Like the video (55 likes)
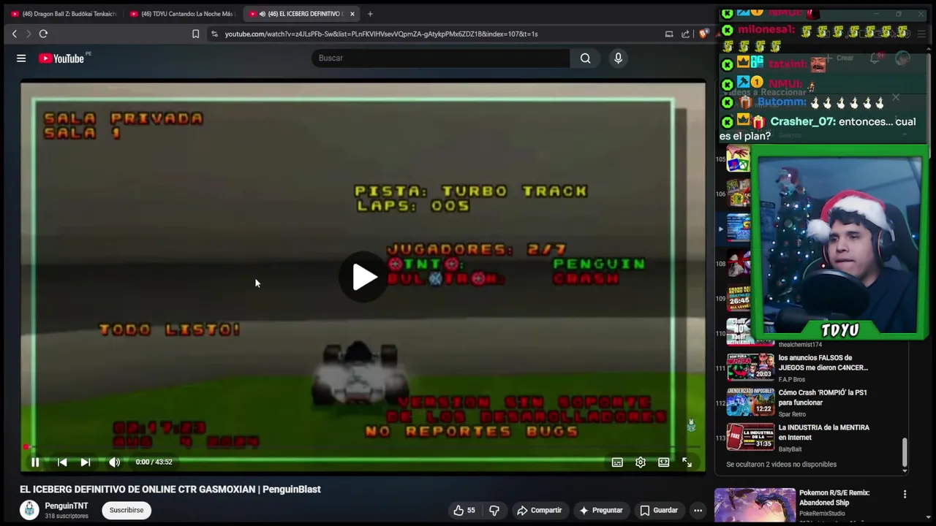The height and width of the screenshot is (526, 936). tap(464, 510)
